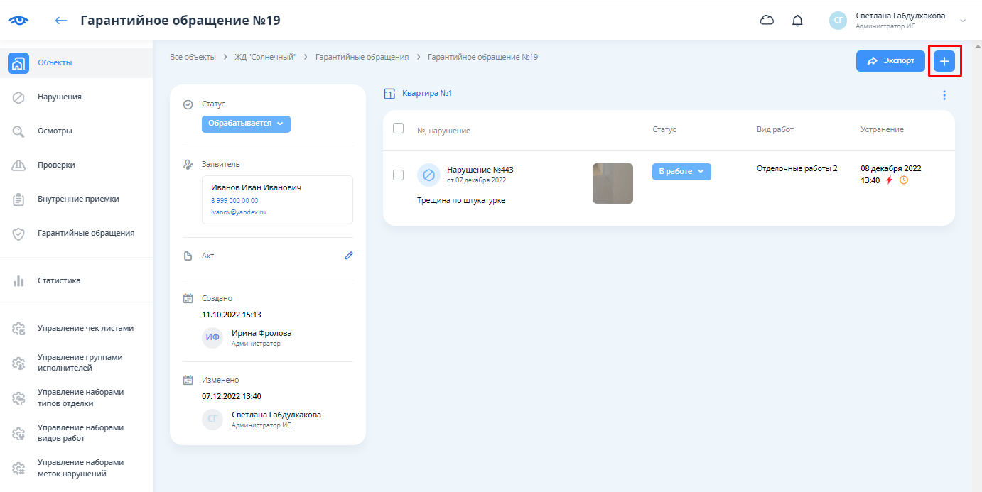Click the eye logo in top-left corner
Viewport: 982px width, 492px height.
pyautogui.click(x=18, y=21)
